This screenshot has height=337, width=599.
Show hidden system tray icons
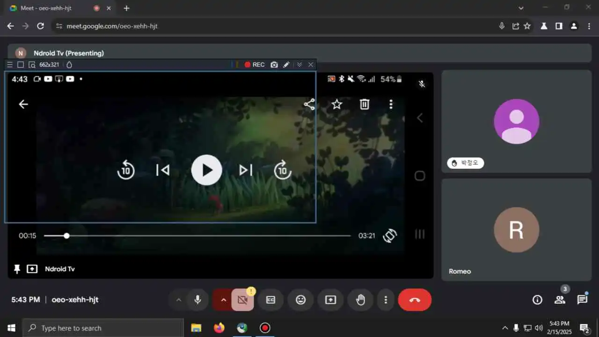(x=505, y=328)
